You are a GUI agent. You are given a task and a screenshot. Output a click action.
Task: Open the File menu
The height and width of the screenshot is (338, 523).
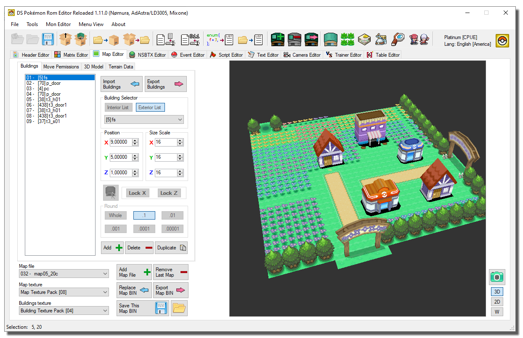pos(15,24)
